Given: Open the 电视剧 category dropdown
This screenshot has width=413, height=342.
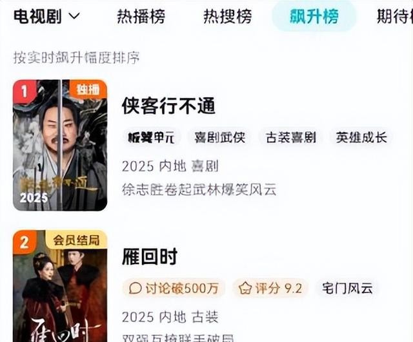Looking at the screenshot, I should [46, 16].
